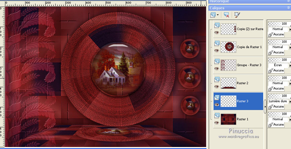The height and width of the screenshot is (149, 291).
Task: Click thumbnail of Copie de Raster 1 layer
Action: 228,47
